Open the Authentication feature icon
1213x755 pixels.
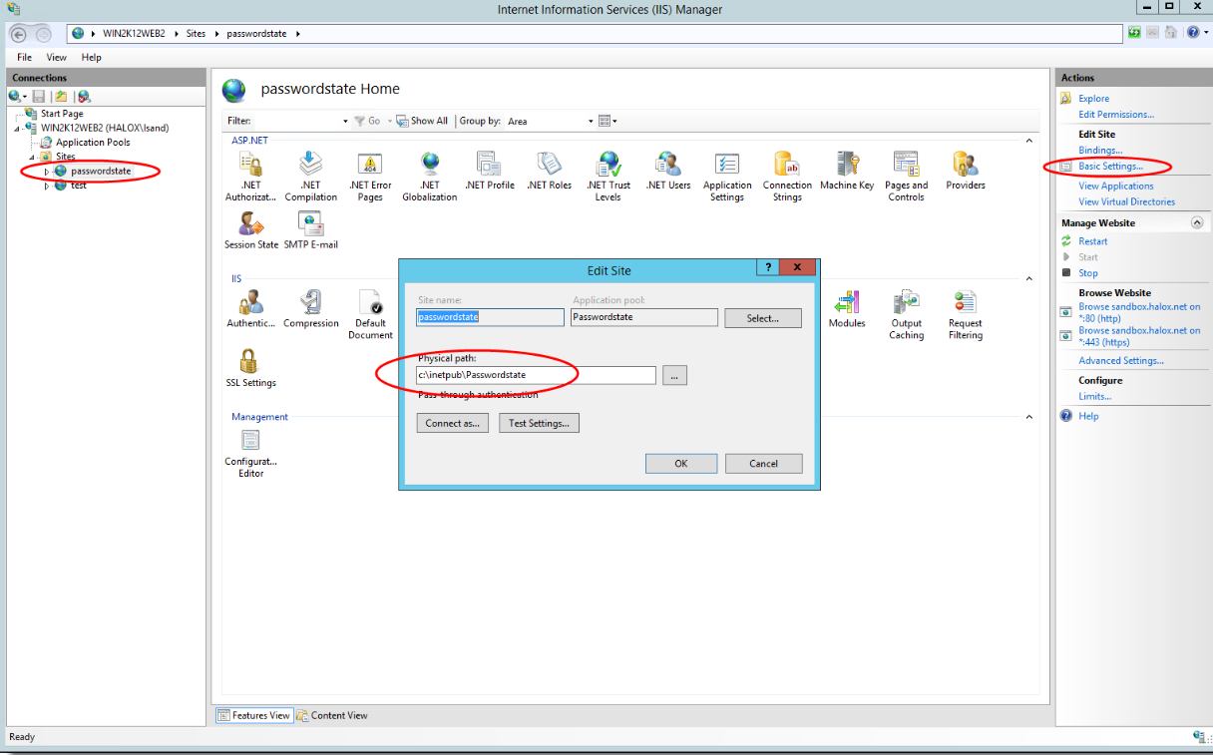click(x=251, y=309)
